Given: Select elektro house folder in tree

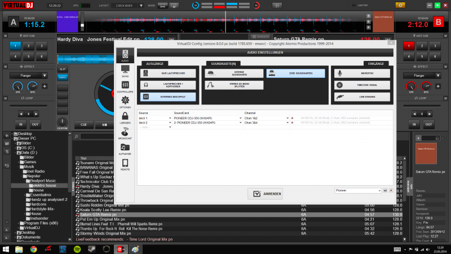Looking at the screenshot, I should [45, 186].
